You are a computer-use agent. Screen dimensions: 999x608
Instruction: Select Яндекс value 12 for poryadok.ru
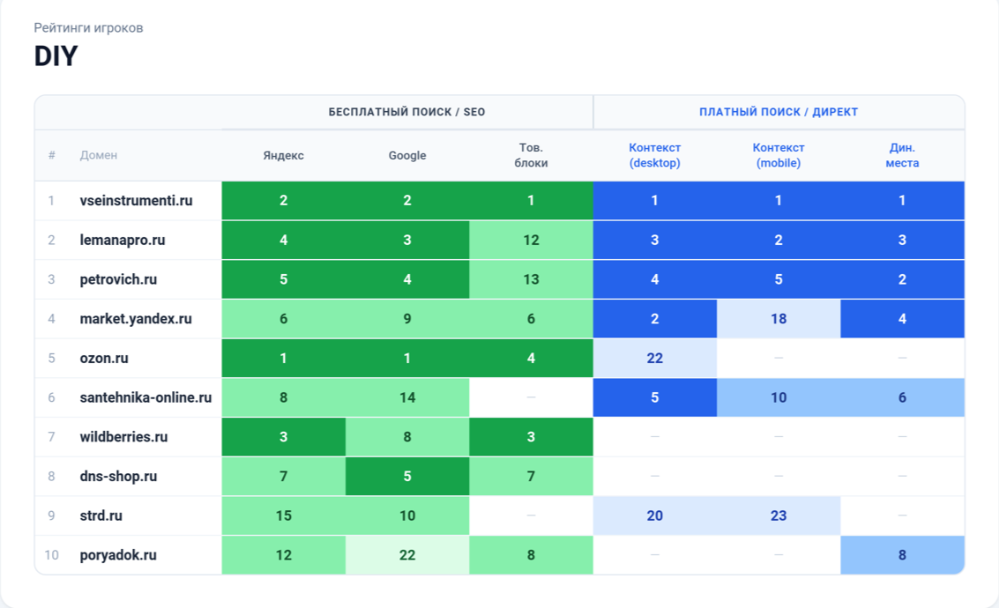284,555
